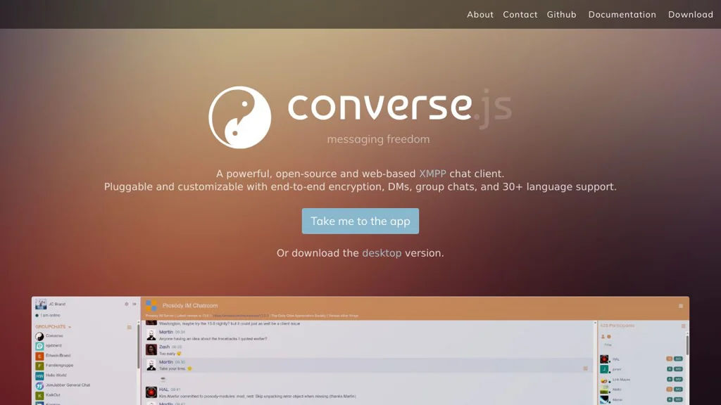The image size is (721, 405).
Task: Click the 'I am online' status
Action: click(x=50, y=316)
